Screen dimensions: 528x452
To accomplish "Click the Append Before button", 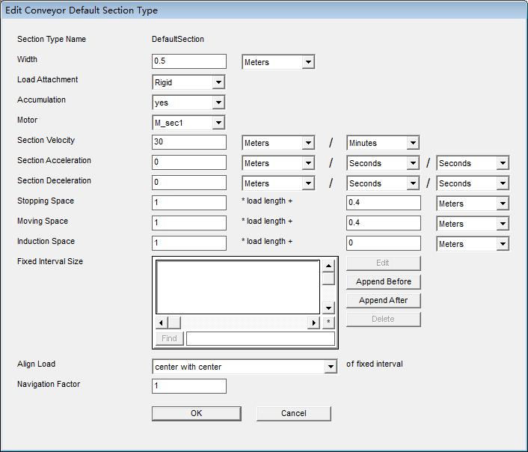I will 384,282.
